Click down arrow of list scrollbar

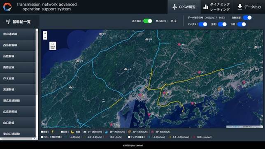click(x=37, y=136)
